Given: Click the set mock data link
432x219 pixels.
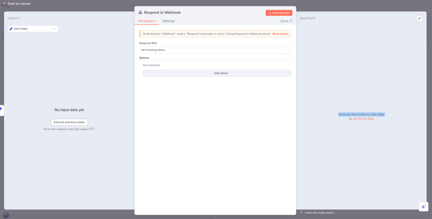Looking at the screenshot, I should (363, 119).
